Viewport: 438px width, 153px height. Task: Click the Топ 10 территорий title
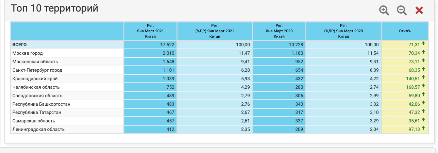(x=54, y=9)
